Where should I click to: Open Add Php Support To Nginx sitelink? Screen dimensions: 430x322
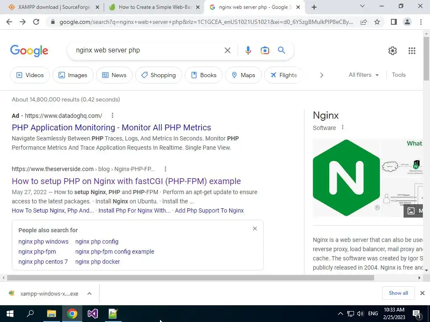pos(209,210)
